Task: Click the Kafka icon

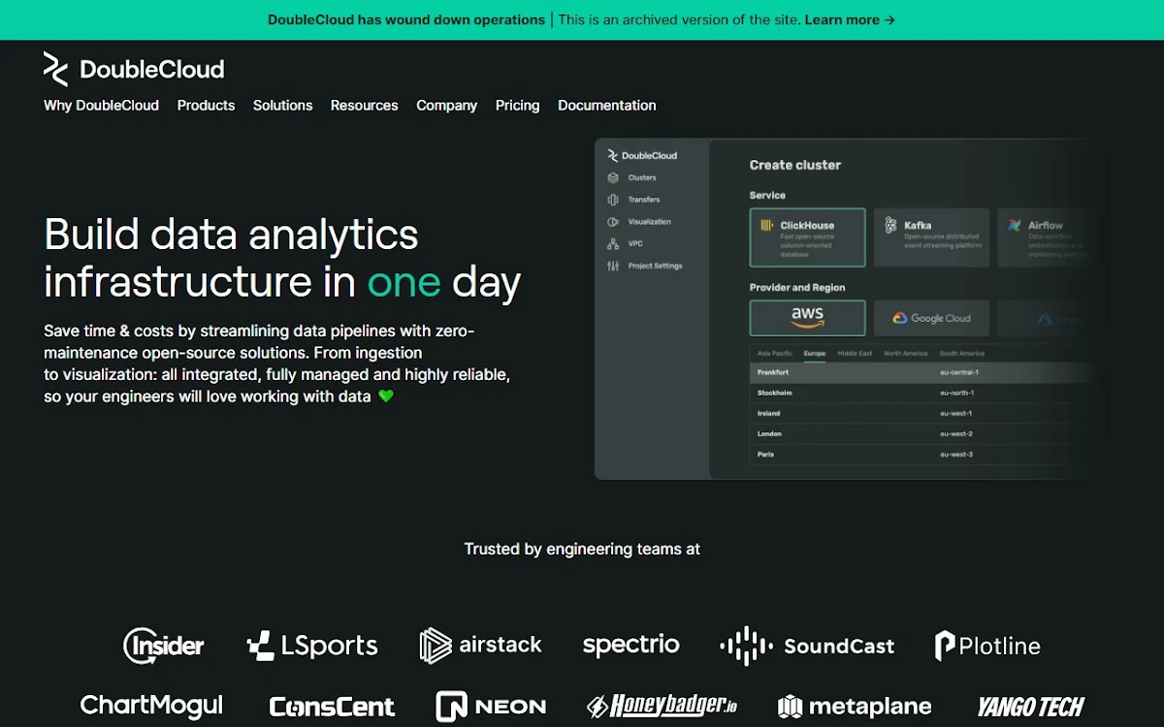Action: click(x=890, y=225)
